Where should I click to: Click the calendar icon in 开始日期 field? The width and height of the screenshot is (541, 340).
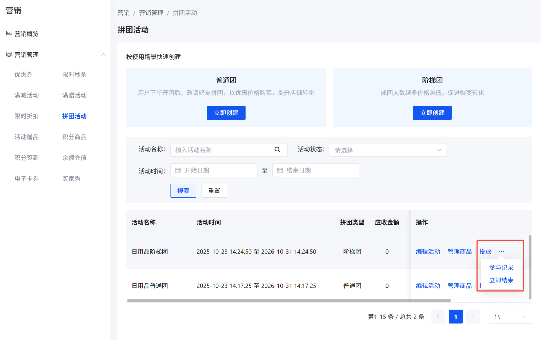coord(178,170)
